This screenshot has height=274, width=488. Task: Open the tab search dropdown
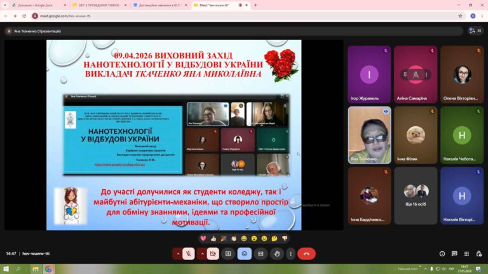click(4, 5)
